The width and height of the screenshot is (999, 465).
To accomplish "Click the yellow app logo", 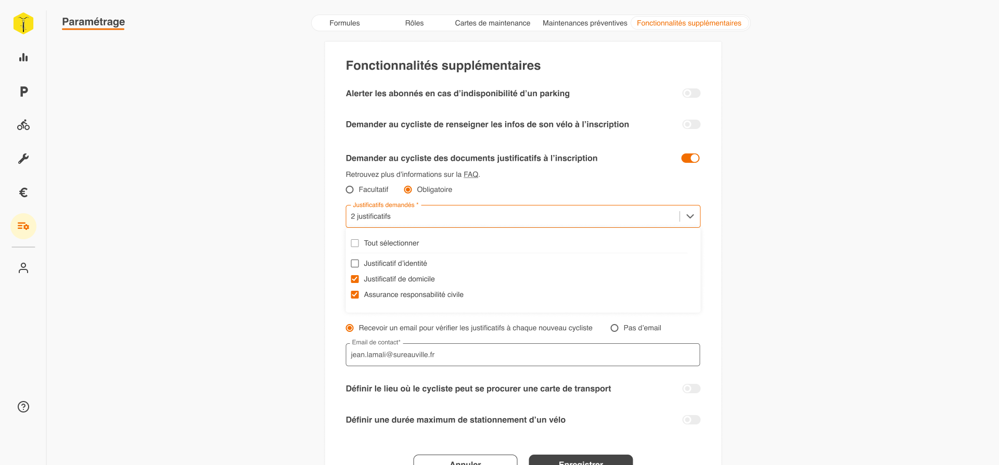I will (23, 23).
